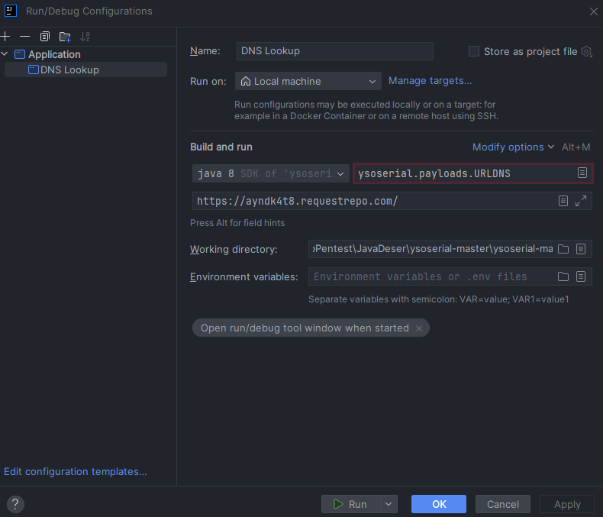Open the java 8 SDK dropdown
The width and height of the screenshot is (603, 517).
point(271,173)
